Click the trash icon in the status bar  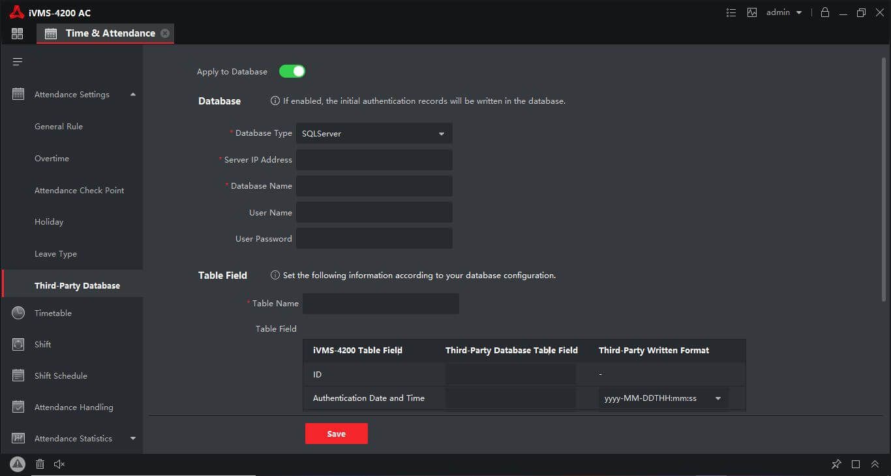(40, 464)
